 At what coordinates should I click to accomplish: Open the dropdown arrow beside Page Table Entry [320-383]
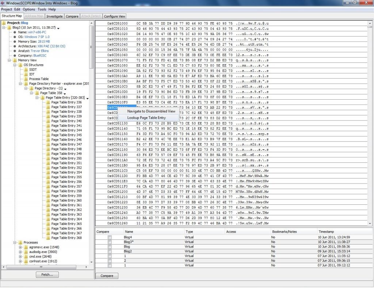point(88,99)
